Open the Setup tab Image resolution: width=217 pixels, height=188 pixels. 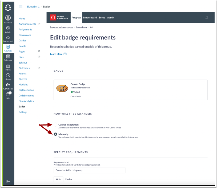point(102,18)
